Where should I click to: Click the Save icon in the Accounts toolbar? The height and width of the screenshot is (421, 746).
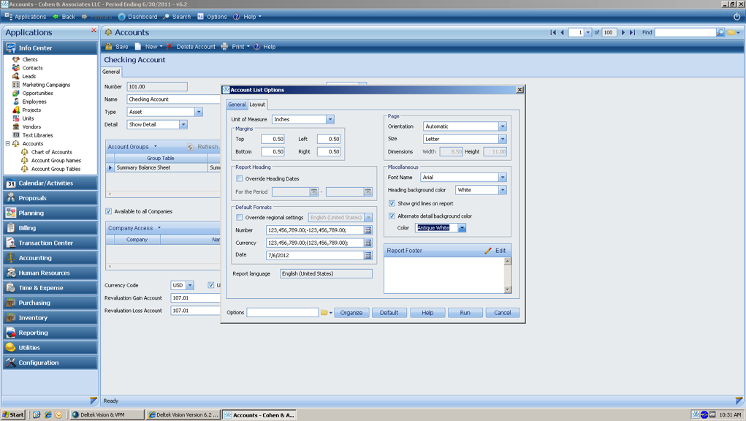(x=110, y=47)
